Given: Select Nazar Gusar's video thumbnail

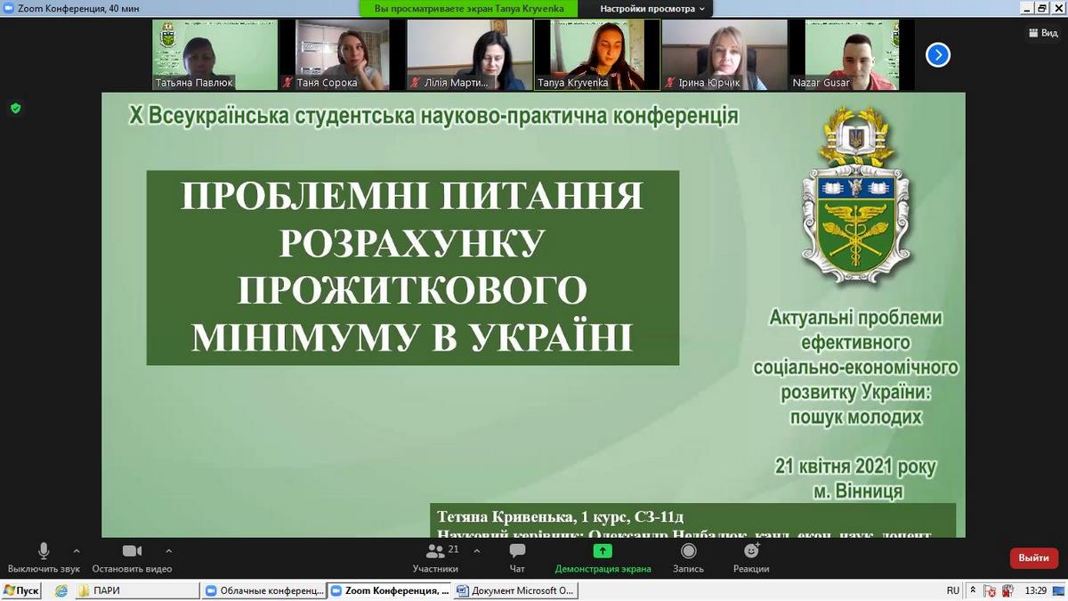Looking at the screenshot, I should click(x=851, y=55).
